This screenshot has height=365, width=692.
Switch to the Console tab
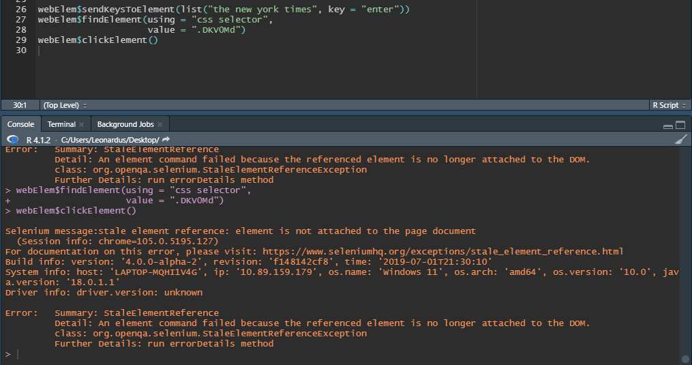click(20, 124)
